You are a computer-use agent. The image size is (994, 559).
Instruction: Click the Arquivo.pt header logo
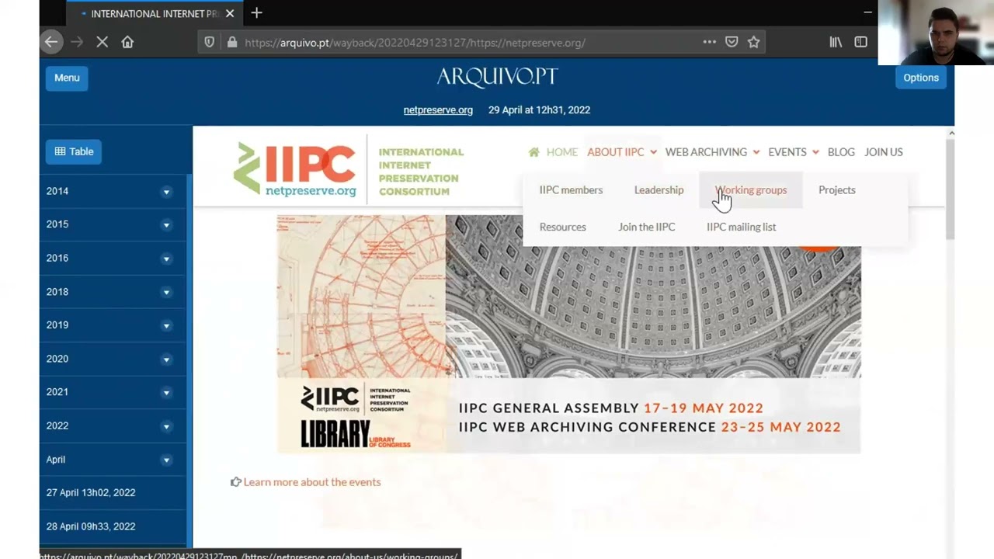pos(497,76)
